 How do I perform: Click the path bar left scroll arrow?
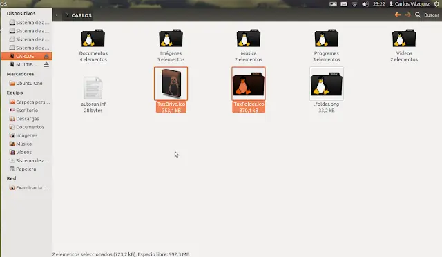[x=56, y=15]
